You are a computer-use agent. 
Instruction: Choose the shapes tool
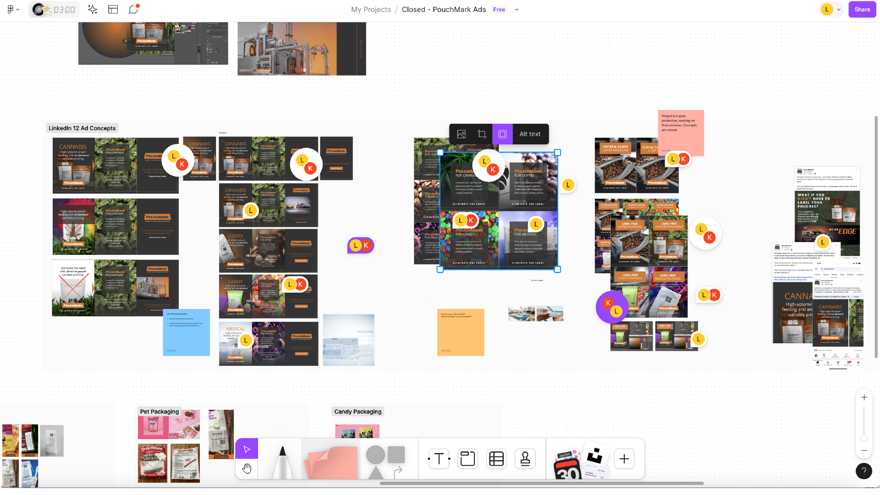(386, 462)
